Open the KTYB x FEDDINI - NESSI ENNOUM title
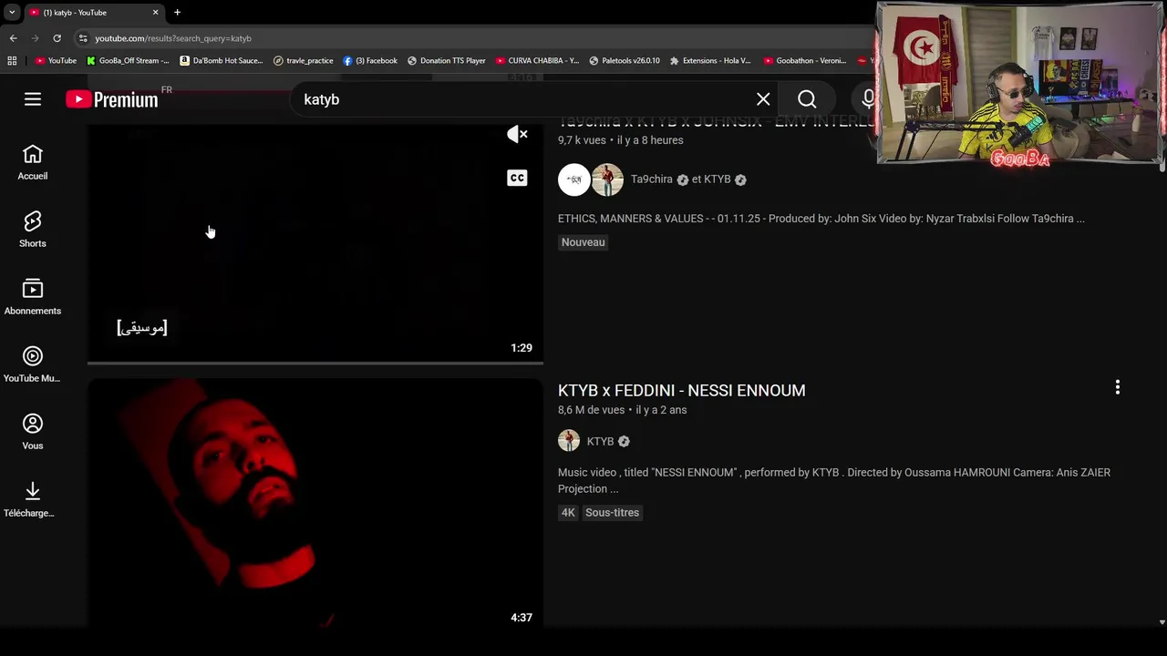Viewport: 1167px width, 656px height. click(682, 390)
